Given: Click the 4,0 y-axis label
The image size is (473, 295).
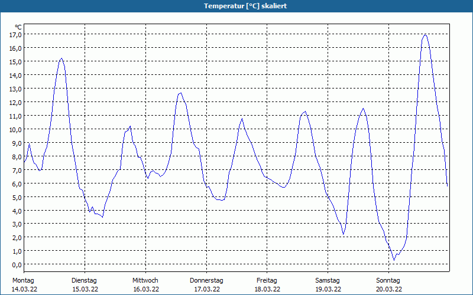Looking at the screenshot, I should pos(17,211).
